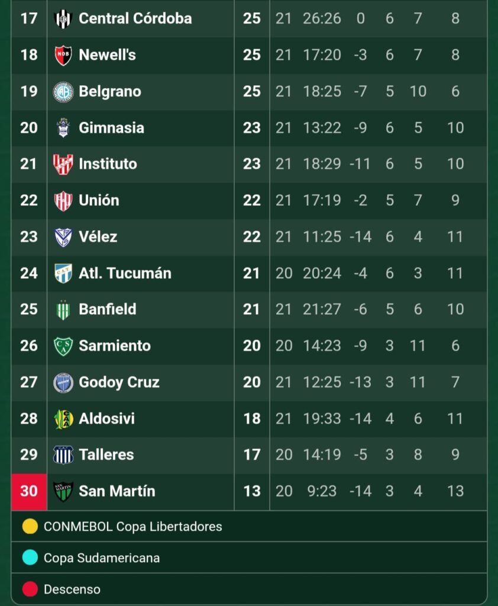498x606 pixels.
Task: Select the red Descenso legend dot
Action: pos(30,589)
